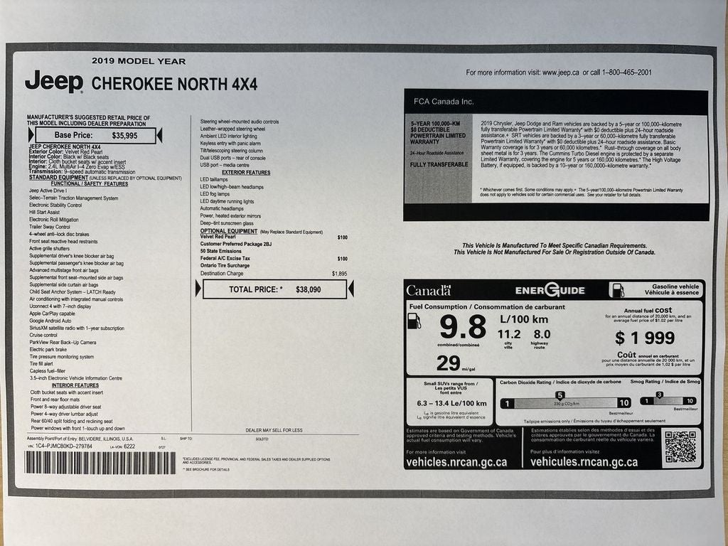Click the LED fog lamps line
The height and width of the screenshot is (546, 728).
click(x=215, y=194)
